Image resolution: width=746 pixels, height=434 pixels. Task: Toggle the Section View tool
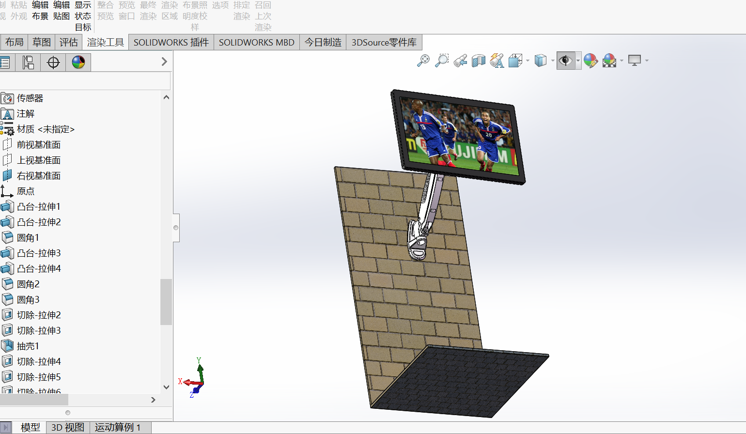click(479, 61)
